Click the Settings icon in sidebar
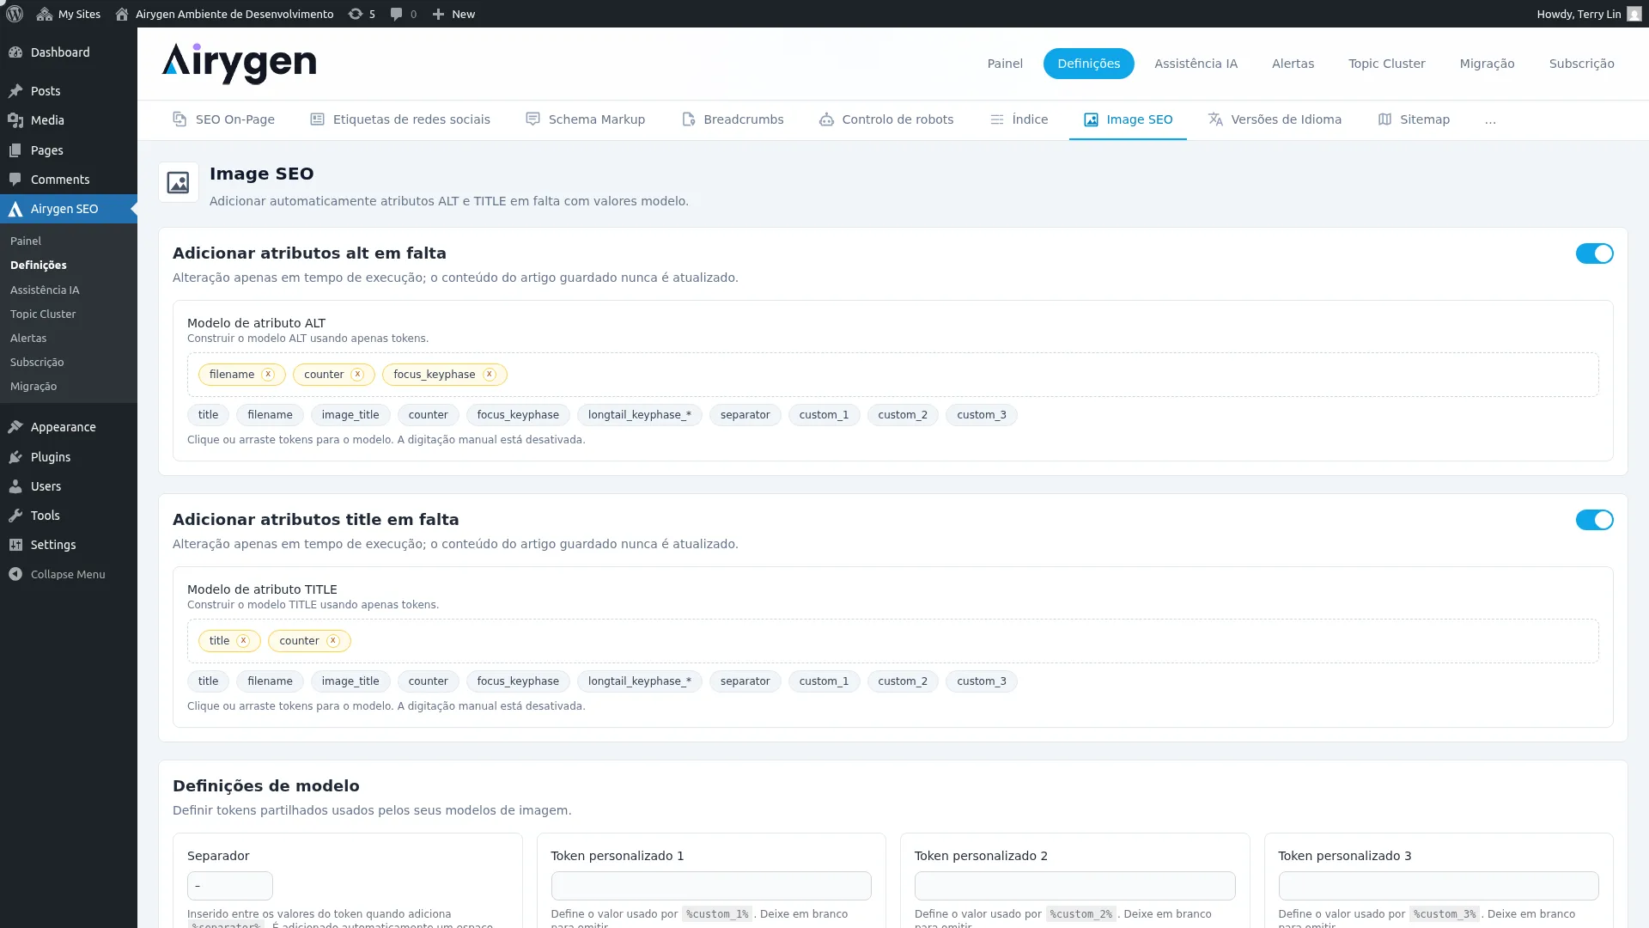 pyautogui.click(x=15, y=545)
